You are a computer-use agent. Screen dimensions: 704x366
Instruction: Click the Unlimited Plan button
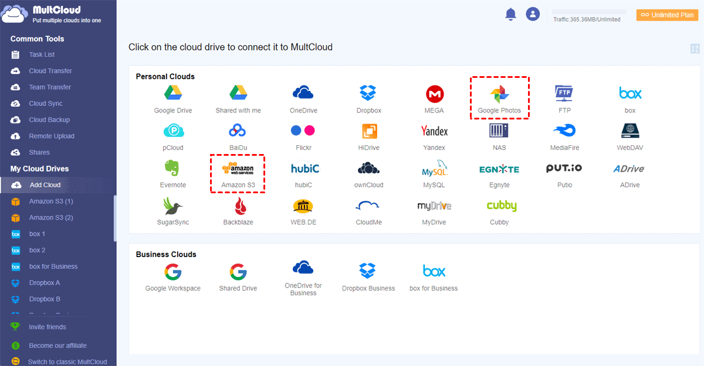667,15
